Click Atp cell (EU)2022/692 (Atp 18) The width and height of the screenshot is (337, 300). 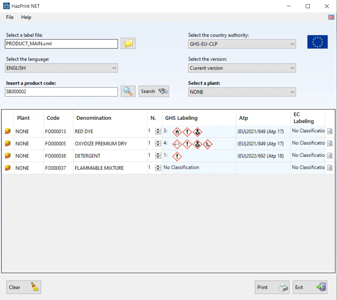(263, 156)
